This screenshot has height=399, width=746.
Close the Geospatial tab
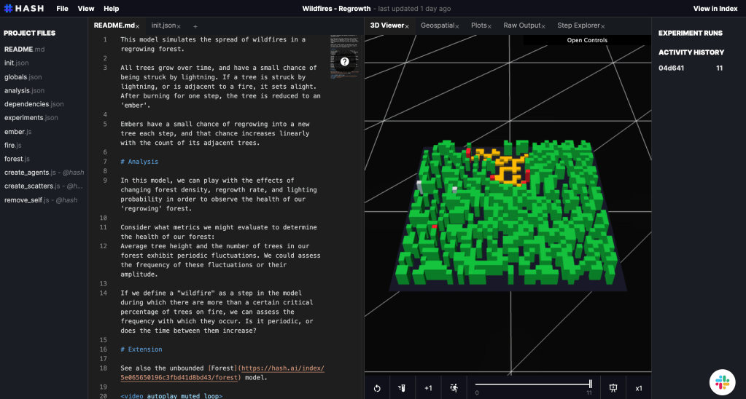click(x=458, y=26)
